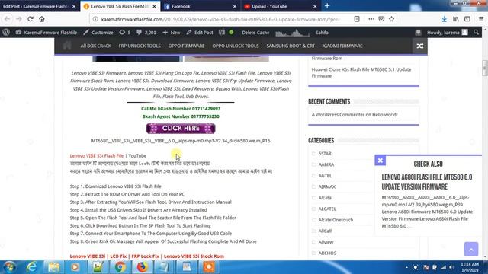Click the purple CLICK HERE button
Image resolution: width=488 pixels, height=274 pixels.
click(181, 129)
